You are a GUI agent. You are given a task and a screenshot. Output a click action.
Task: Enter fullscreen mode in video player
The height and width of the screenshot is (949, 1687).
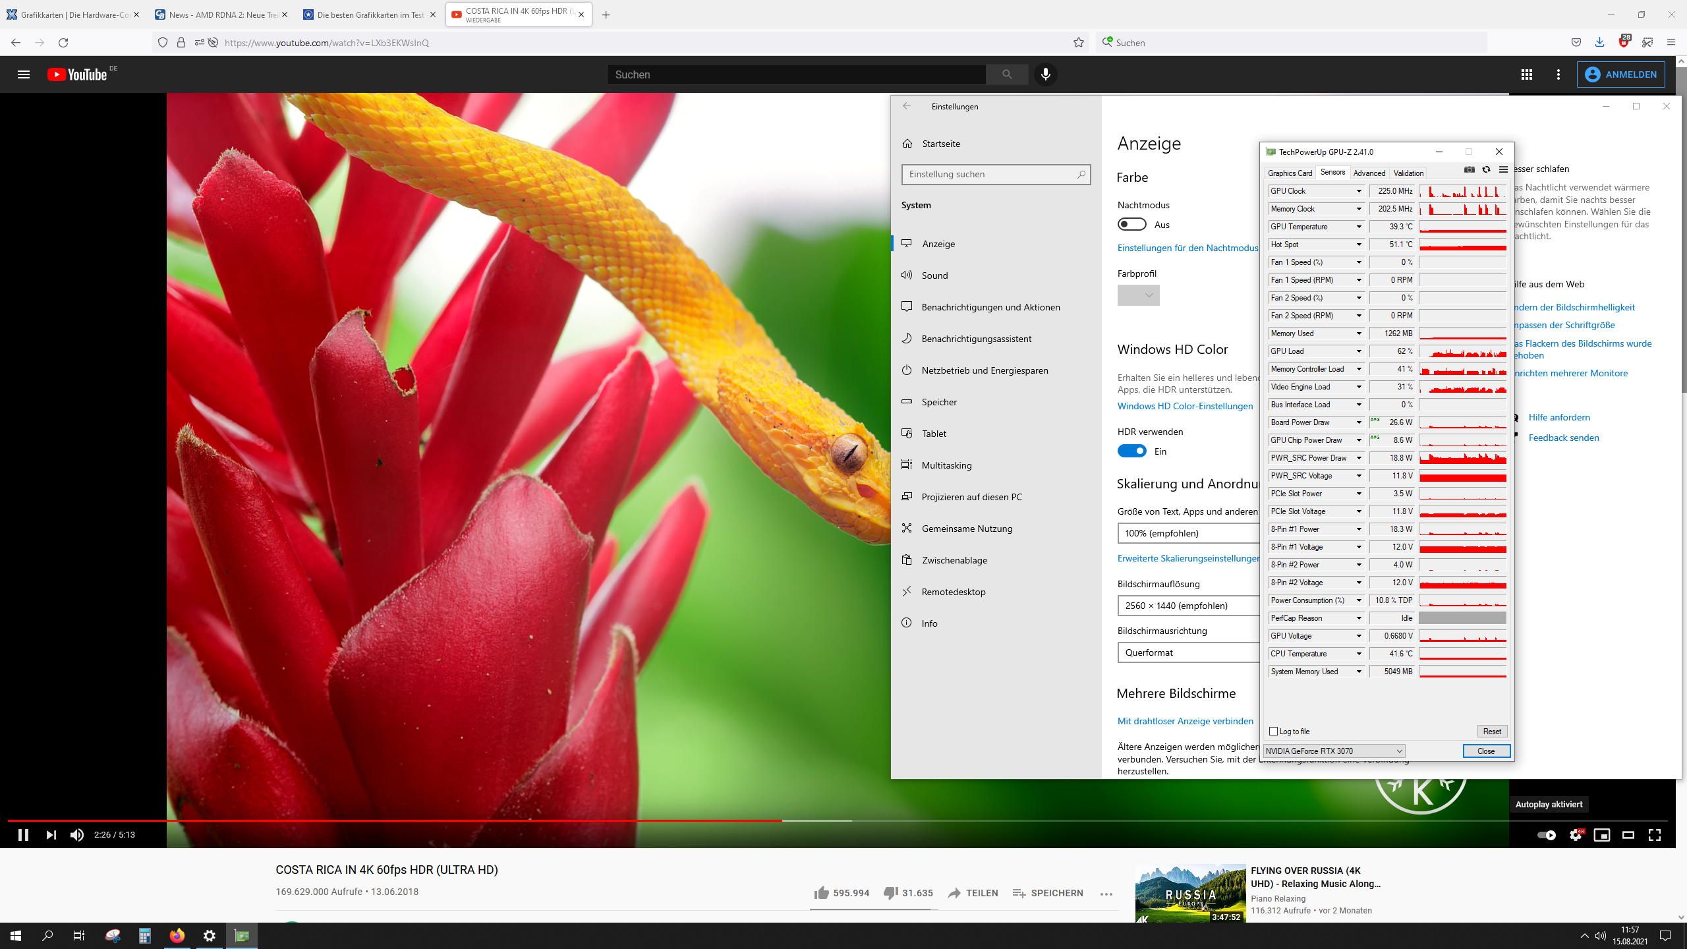[x=1655, y=835]
